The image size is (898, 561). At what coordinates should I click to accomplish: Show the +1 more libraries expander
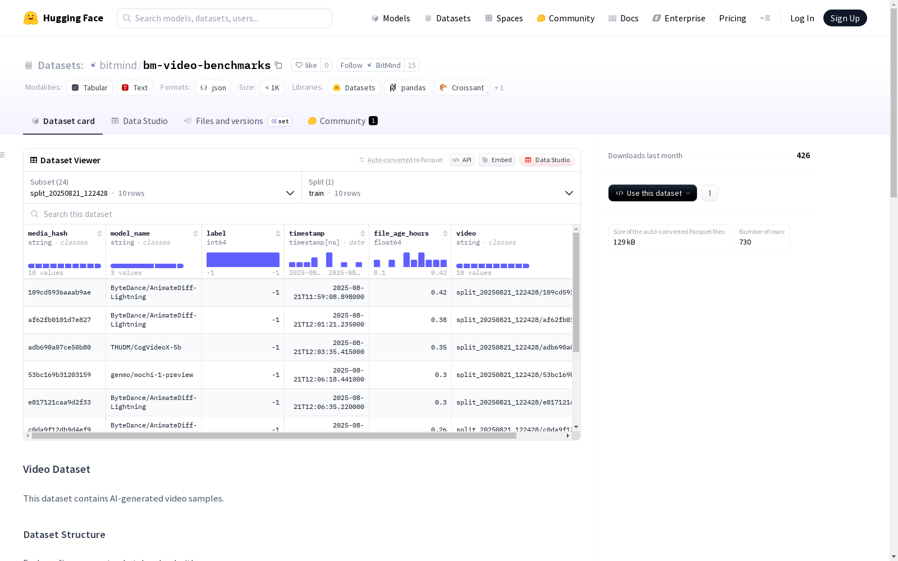(499, 88)
